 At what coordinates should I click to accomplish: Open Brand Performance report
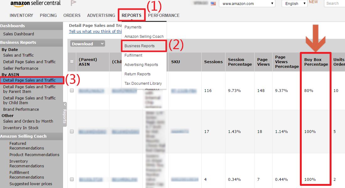point(21,109)
